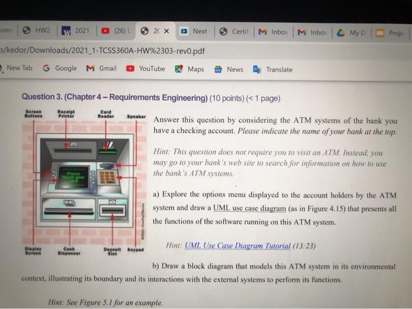Image resolution: width=412 pixels, height=309 pixels.
Task: Open the UML Use Case Diagram Tutorial link
Action: click(x=238, y=245)
